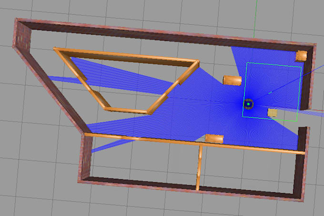Select the orange cylinder near the pentagon enclosure

click(232, 81)
